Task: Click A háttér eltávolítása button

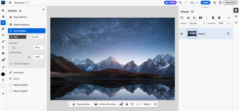Action: click(105, 104)
